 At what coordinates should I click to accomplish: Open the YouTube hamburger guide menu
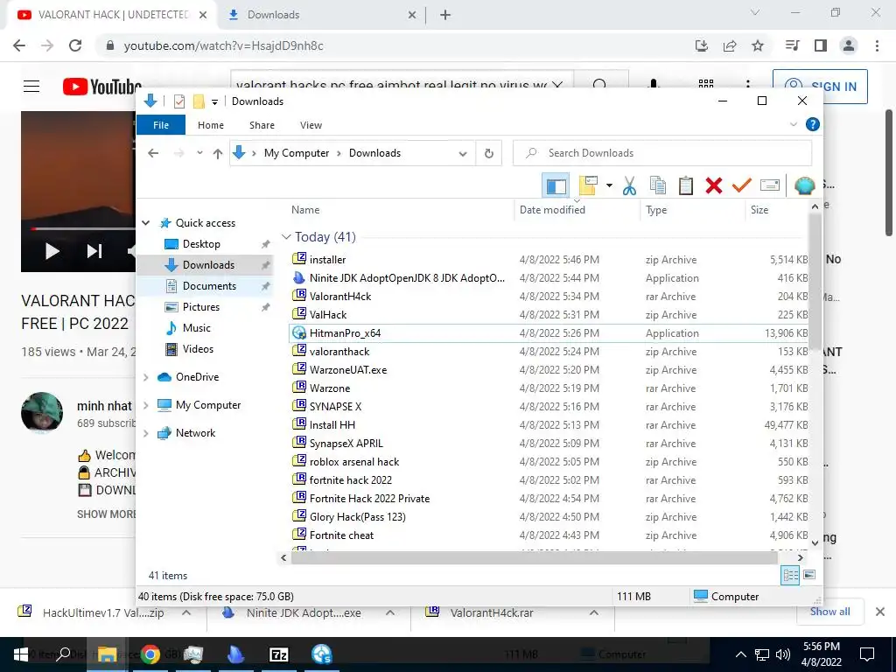pyautogui.click(x=31, y=87)
